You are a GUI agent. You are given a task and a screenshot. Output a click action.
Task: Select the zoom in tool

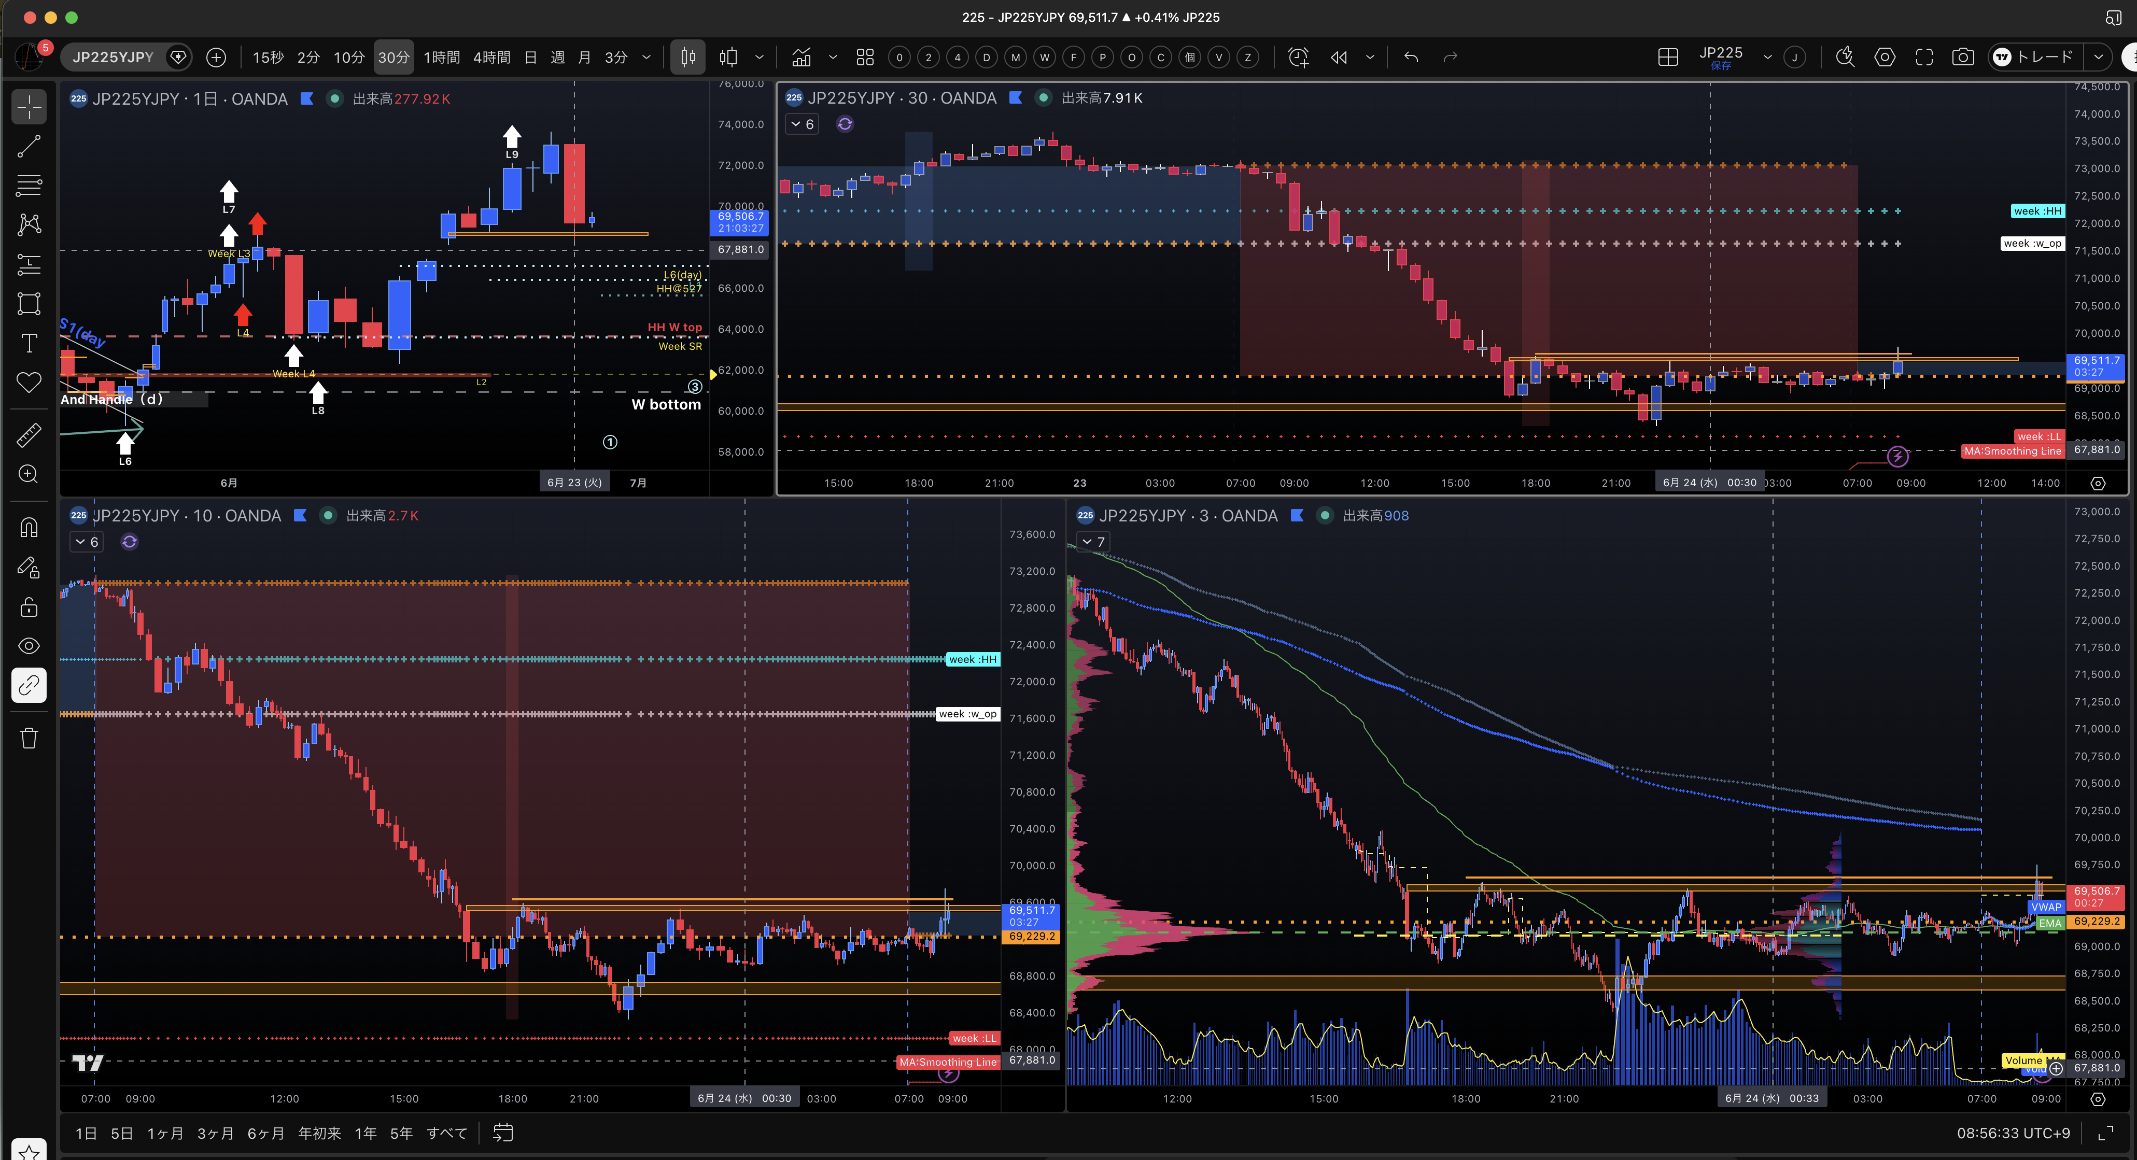click(29, 474)
